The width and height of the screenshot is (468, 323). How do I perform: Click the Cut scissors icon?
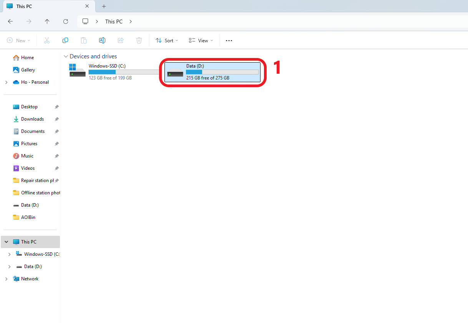click(47, 40)
